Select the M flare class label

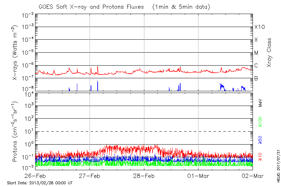256,53
